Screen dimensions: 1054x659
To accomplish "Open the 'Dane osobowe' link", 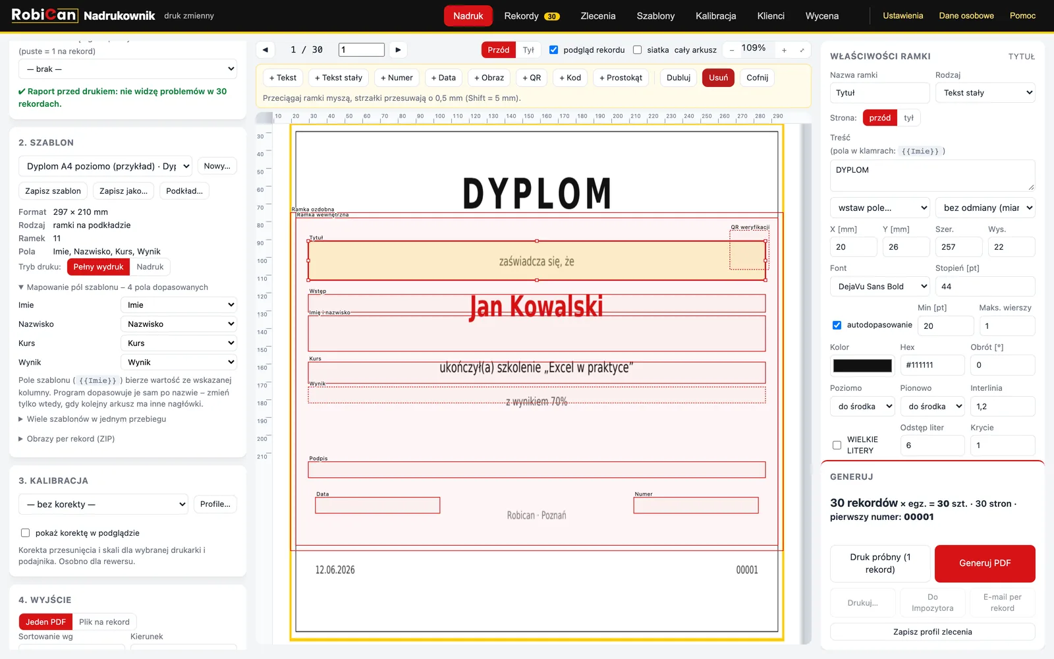I will [966, 16].
